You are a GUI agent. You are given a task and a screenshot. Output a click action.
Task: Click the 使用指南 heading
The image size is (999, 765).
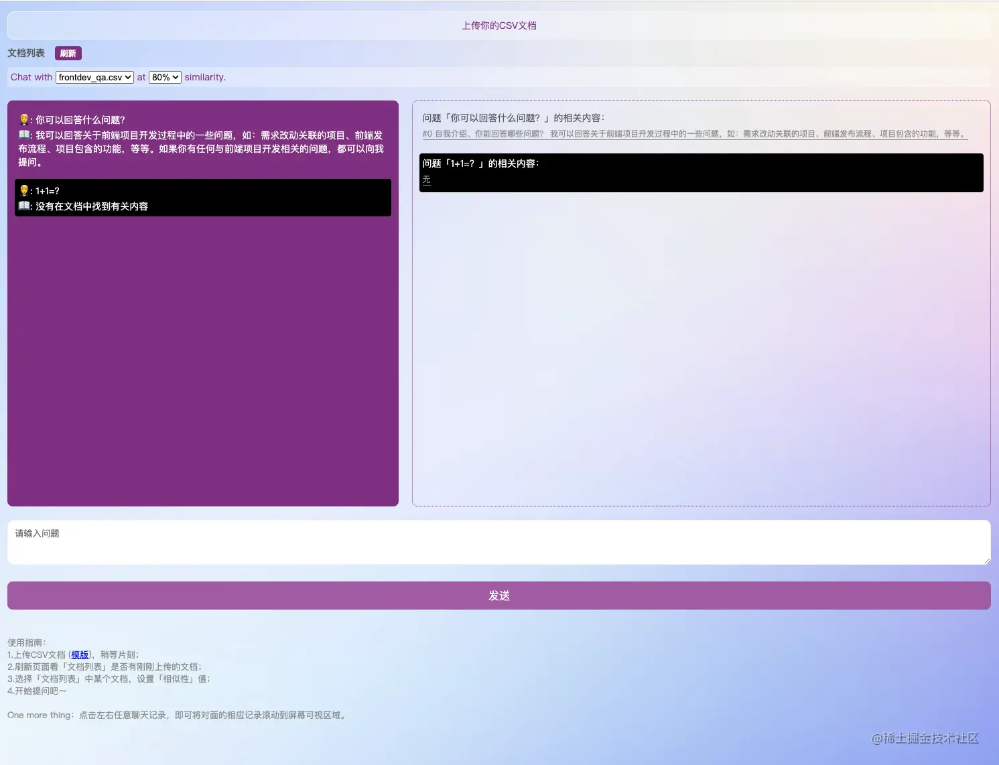click(x=27, y=643)
